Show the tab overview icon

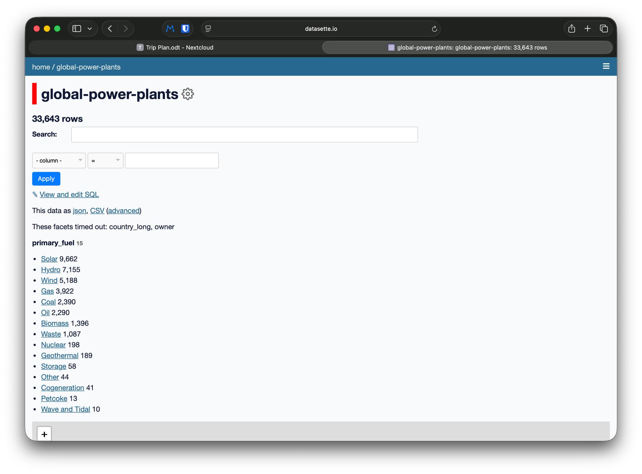point(604,29)
